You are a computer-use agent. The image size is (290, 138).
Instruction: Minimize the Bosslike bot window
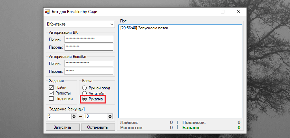[x=207, y=12]
